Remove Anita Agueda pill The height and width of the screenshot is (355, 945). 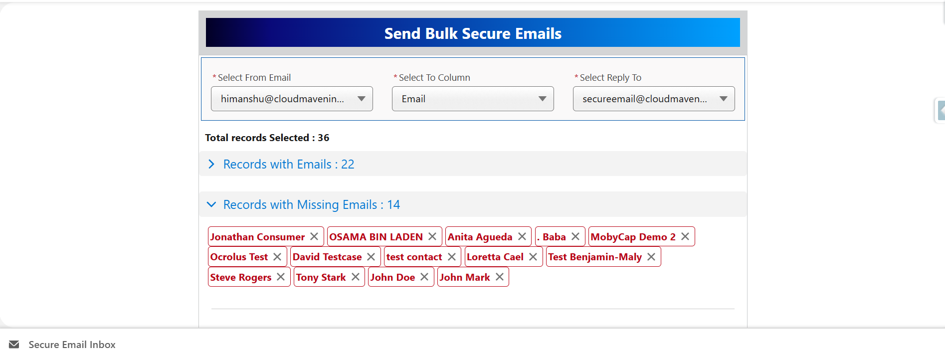(x=522, y=236)
